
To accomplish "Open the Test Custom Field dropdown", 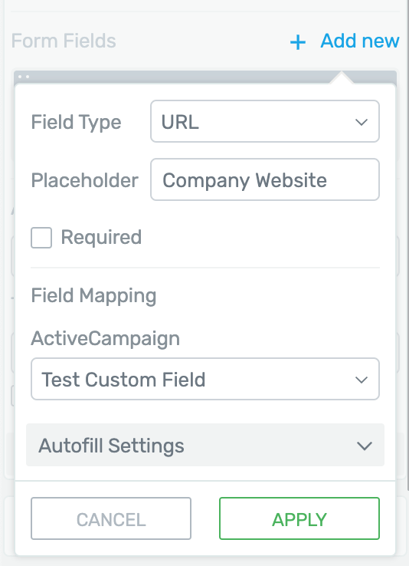I will pos(205,379).
